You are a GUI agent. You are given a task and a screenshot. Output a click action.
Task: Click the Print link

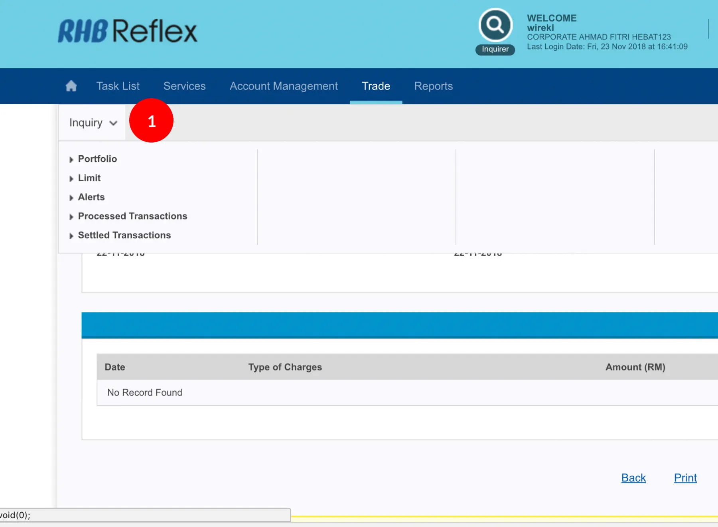pyautogui.click(x=685, y=477)
